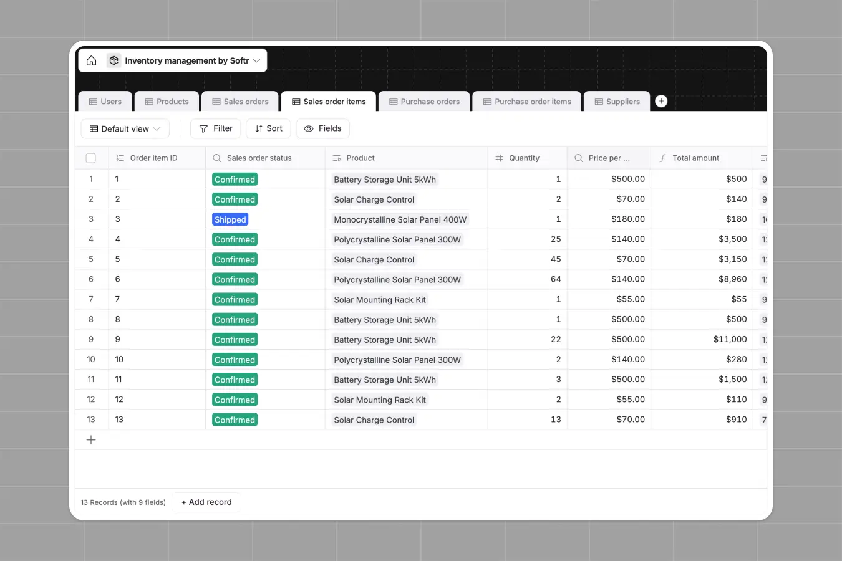The width and height of the screenshot is (842, 561).
Task: Toggle the select-all checkbox in the header row
Action: [x=91, y=158]
